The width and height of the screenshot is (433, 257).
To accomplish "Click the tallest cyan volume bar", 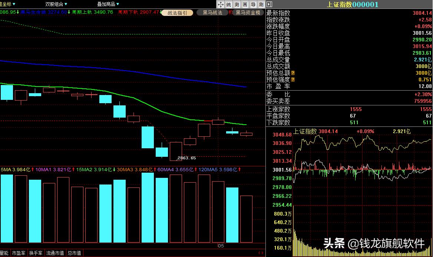I will (x=148, y=208).
